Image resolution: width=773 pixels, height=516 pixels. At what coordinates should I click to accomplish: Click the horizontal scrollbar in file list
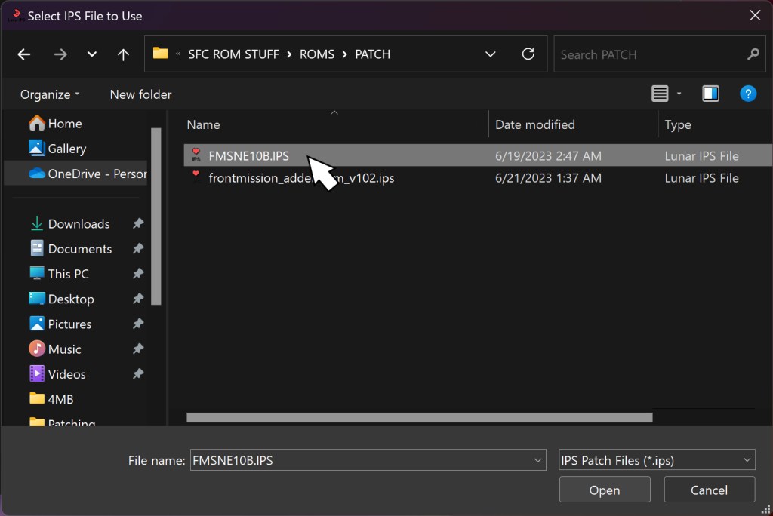(x=419, y=417)
